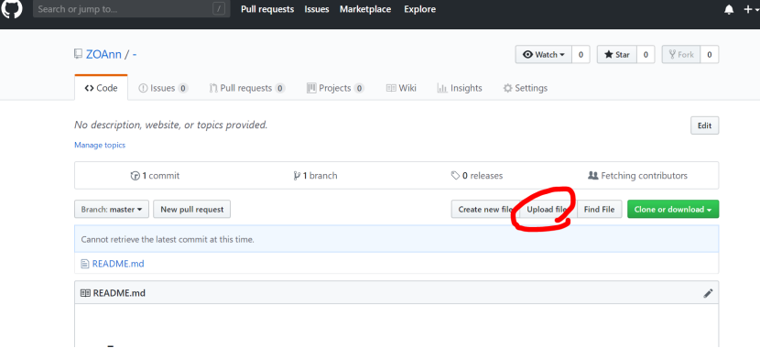Click the Fetching contributors link
The width and height of the screenshot is (760, 348).
[637, 176]
